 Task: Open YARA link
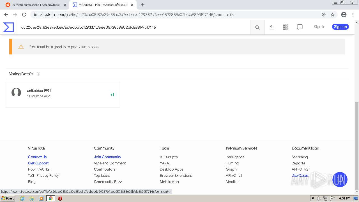164,163
